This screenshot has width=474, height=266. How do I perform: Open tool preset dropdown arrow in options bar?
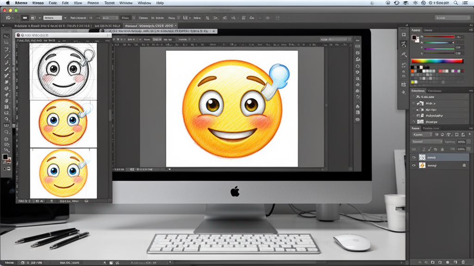pos(13,18)
